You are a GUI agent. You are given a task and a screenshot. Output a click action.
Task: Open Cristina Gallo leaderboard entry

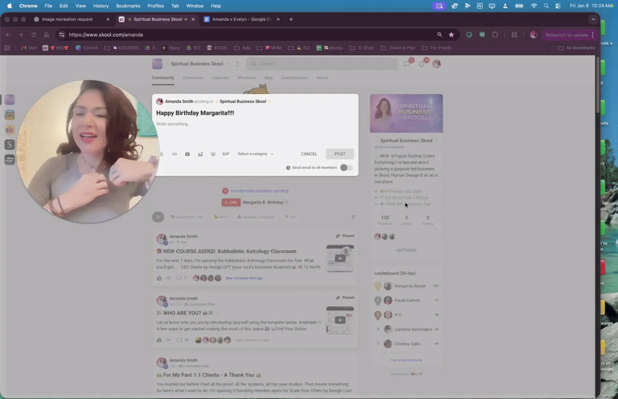tap(406, 344)
